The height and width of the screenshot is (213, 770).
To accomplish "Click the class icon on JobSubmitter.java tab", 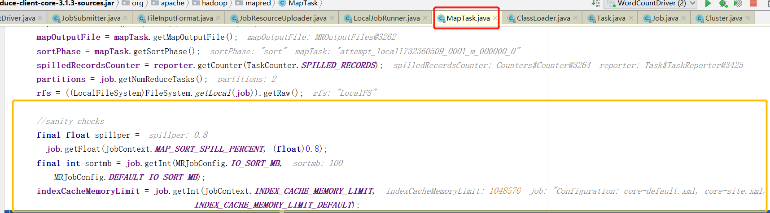I will pos(57,18).
